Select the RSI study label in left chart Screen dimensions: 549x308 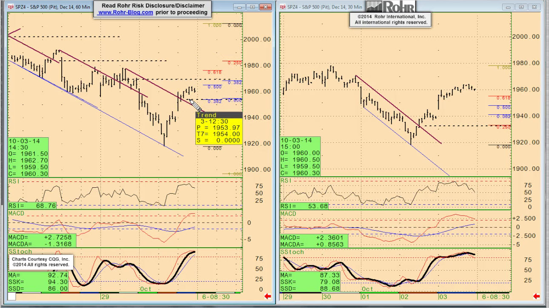click(x=14, y=181)
